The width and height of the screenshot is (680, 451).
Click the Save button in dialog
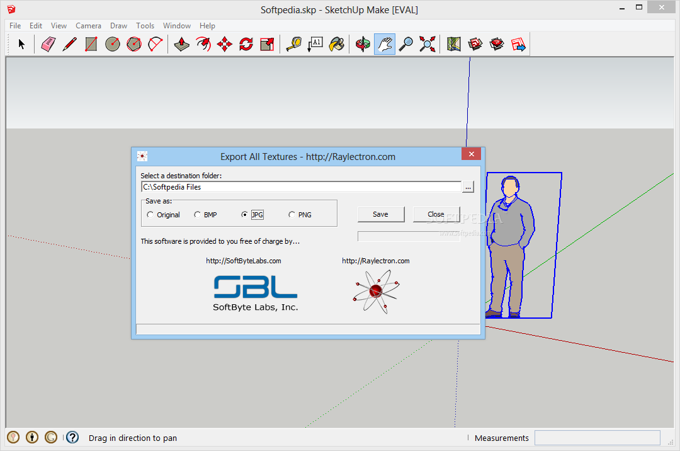[381, 214]
